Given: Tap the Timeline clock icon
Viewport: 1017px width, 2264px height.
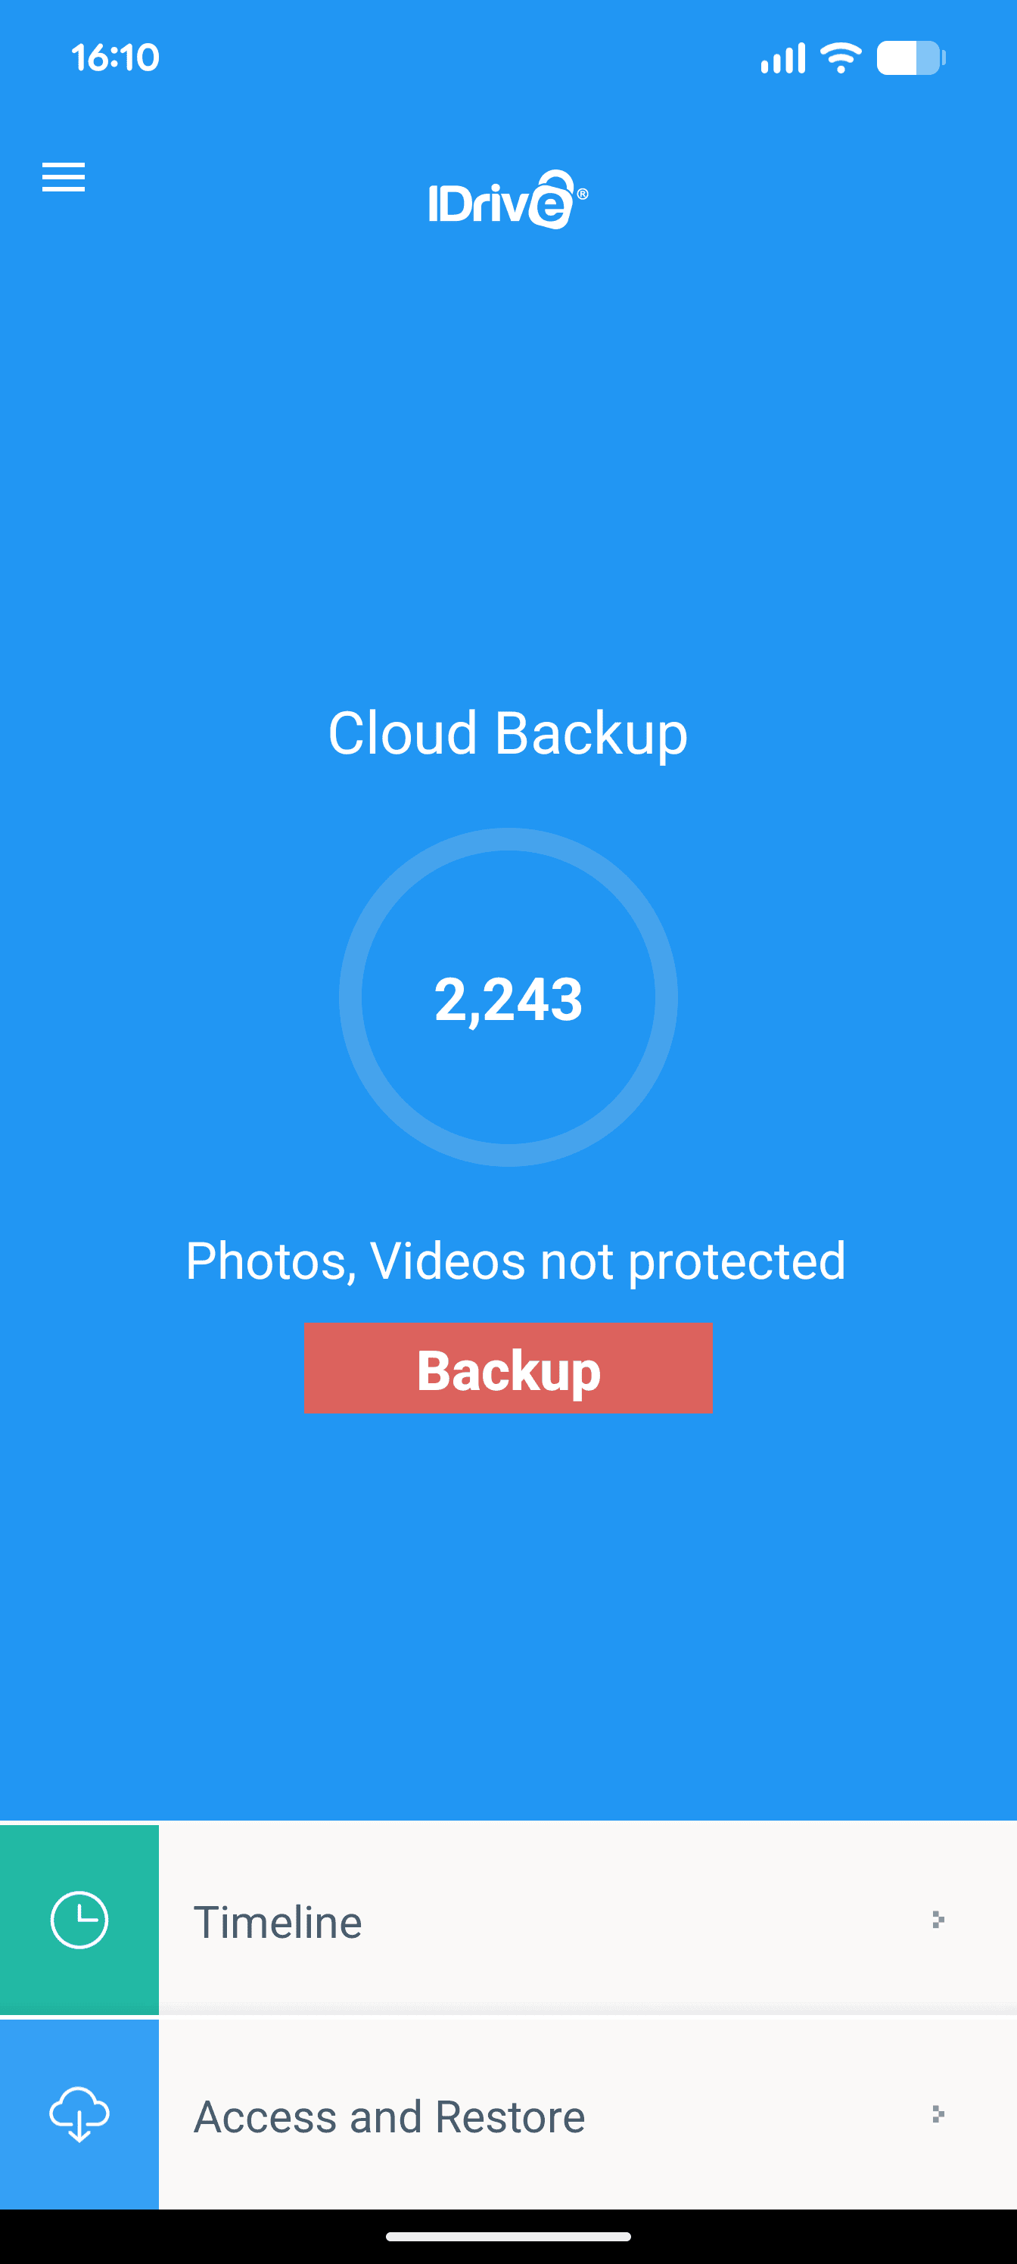Looking at the screenshot, I should coord(79,1920).
